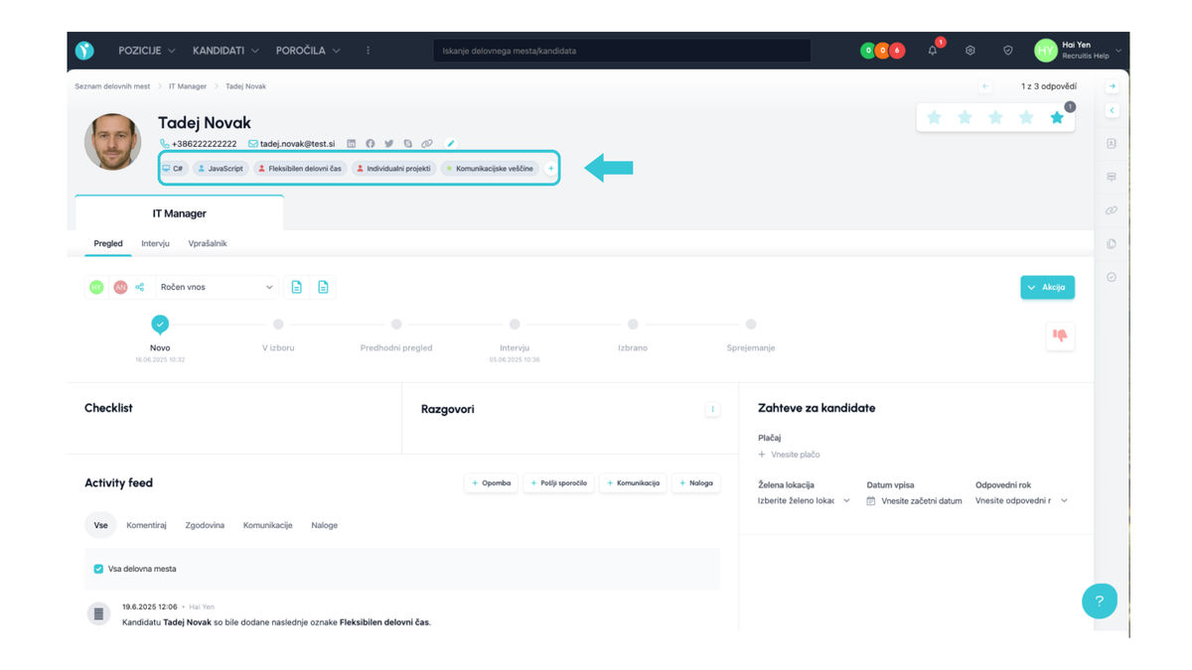Expand the POROČILA menu
This screenshot has height=670, width=1192.
308,51
